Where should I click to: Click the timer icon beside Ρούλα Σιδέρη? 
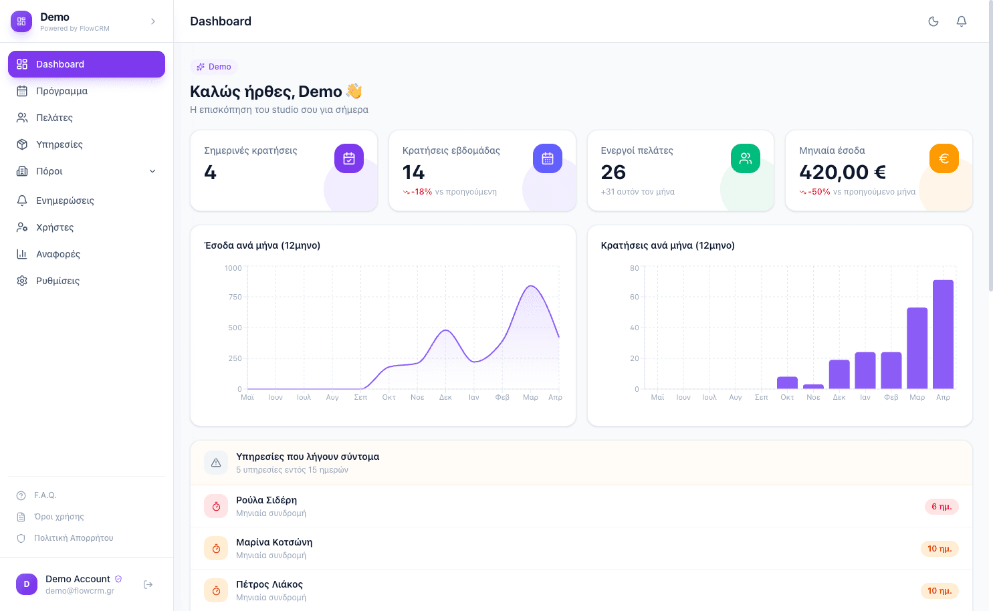tap(216, 507)
